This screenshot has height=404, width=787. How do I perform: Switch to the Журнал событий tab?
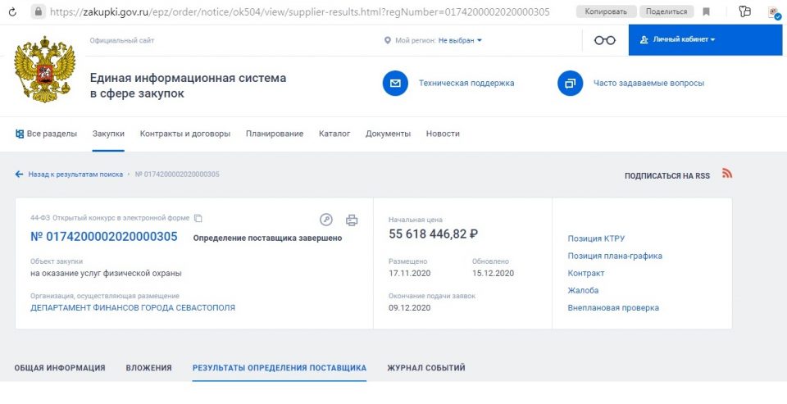(x=426, y=368)
